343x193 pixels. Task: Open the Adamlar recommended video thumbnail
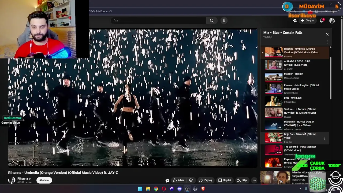coord(275,177)
